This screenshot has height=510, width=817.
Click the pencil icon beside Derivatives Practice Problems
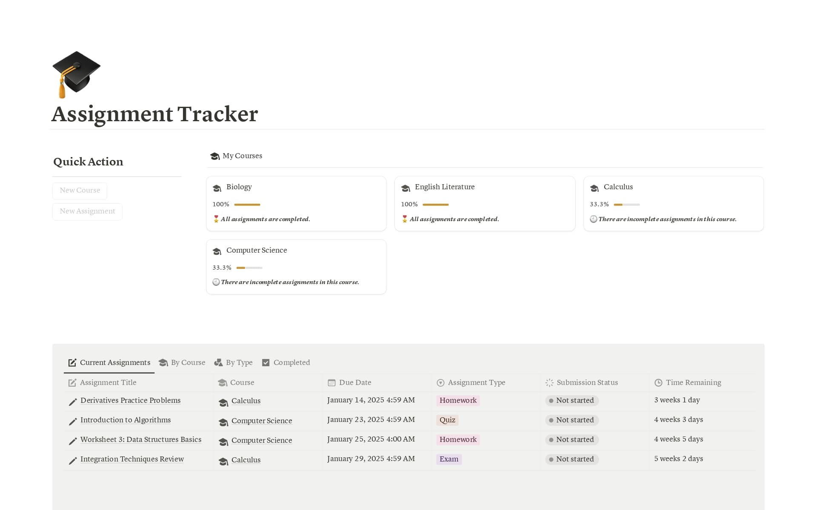coord(72,402)
